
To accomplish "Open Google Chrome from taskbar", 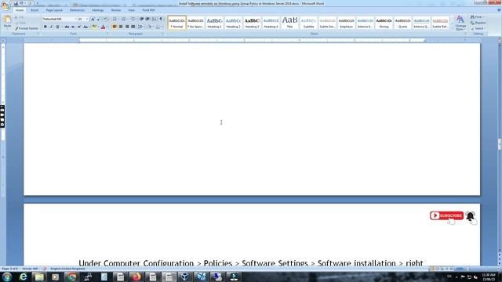I will [71, 277].
